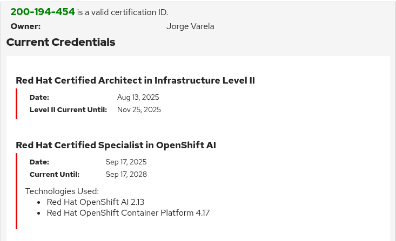Click the Owner label
The width and height of the screenshot is (396, 241).
coord(25,26)
